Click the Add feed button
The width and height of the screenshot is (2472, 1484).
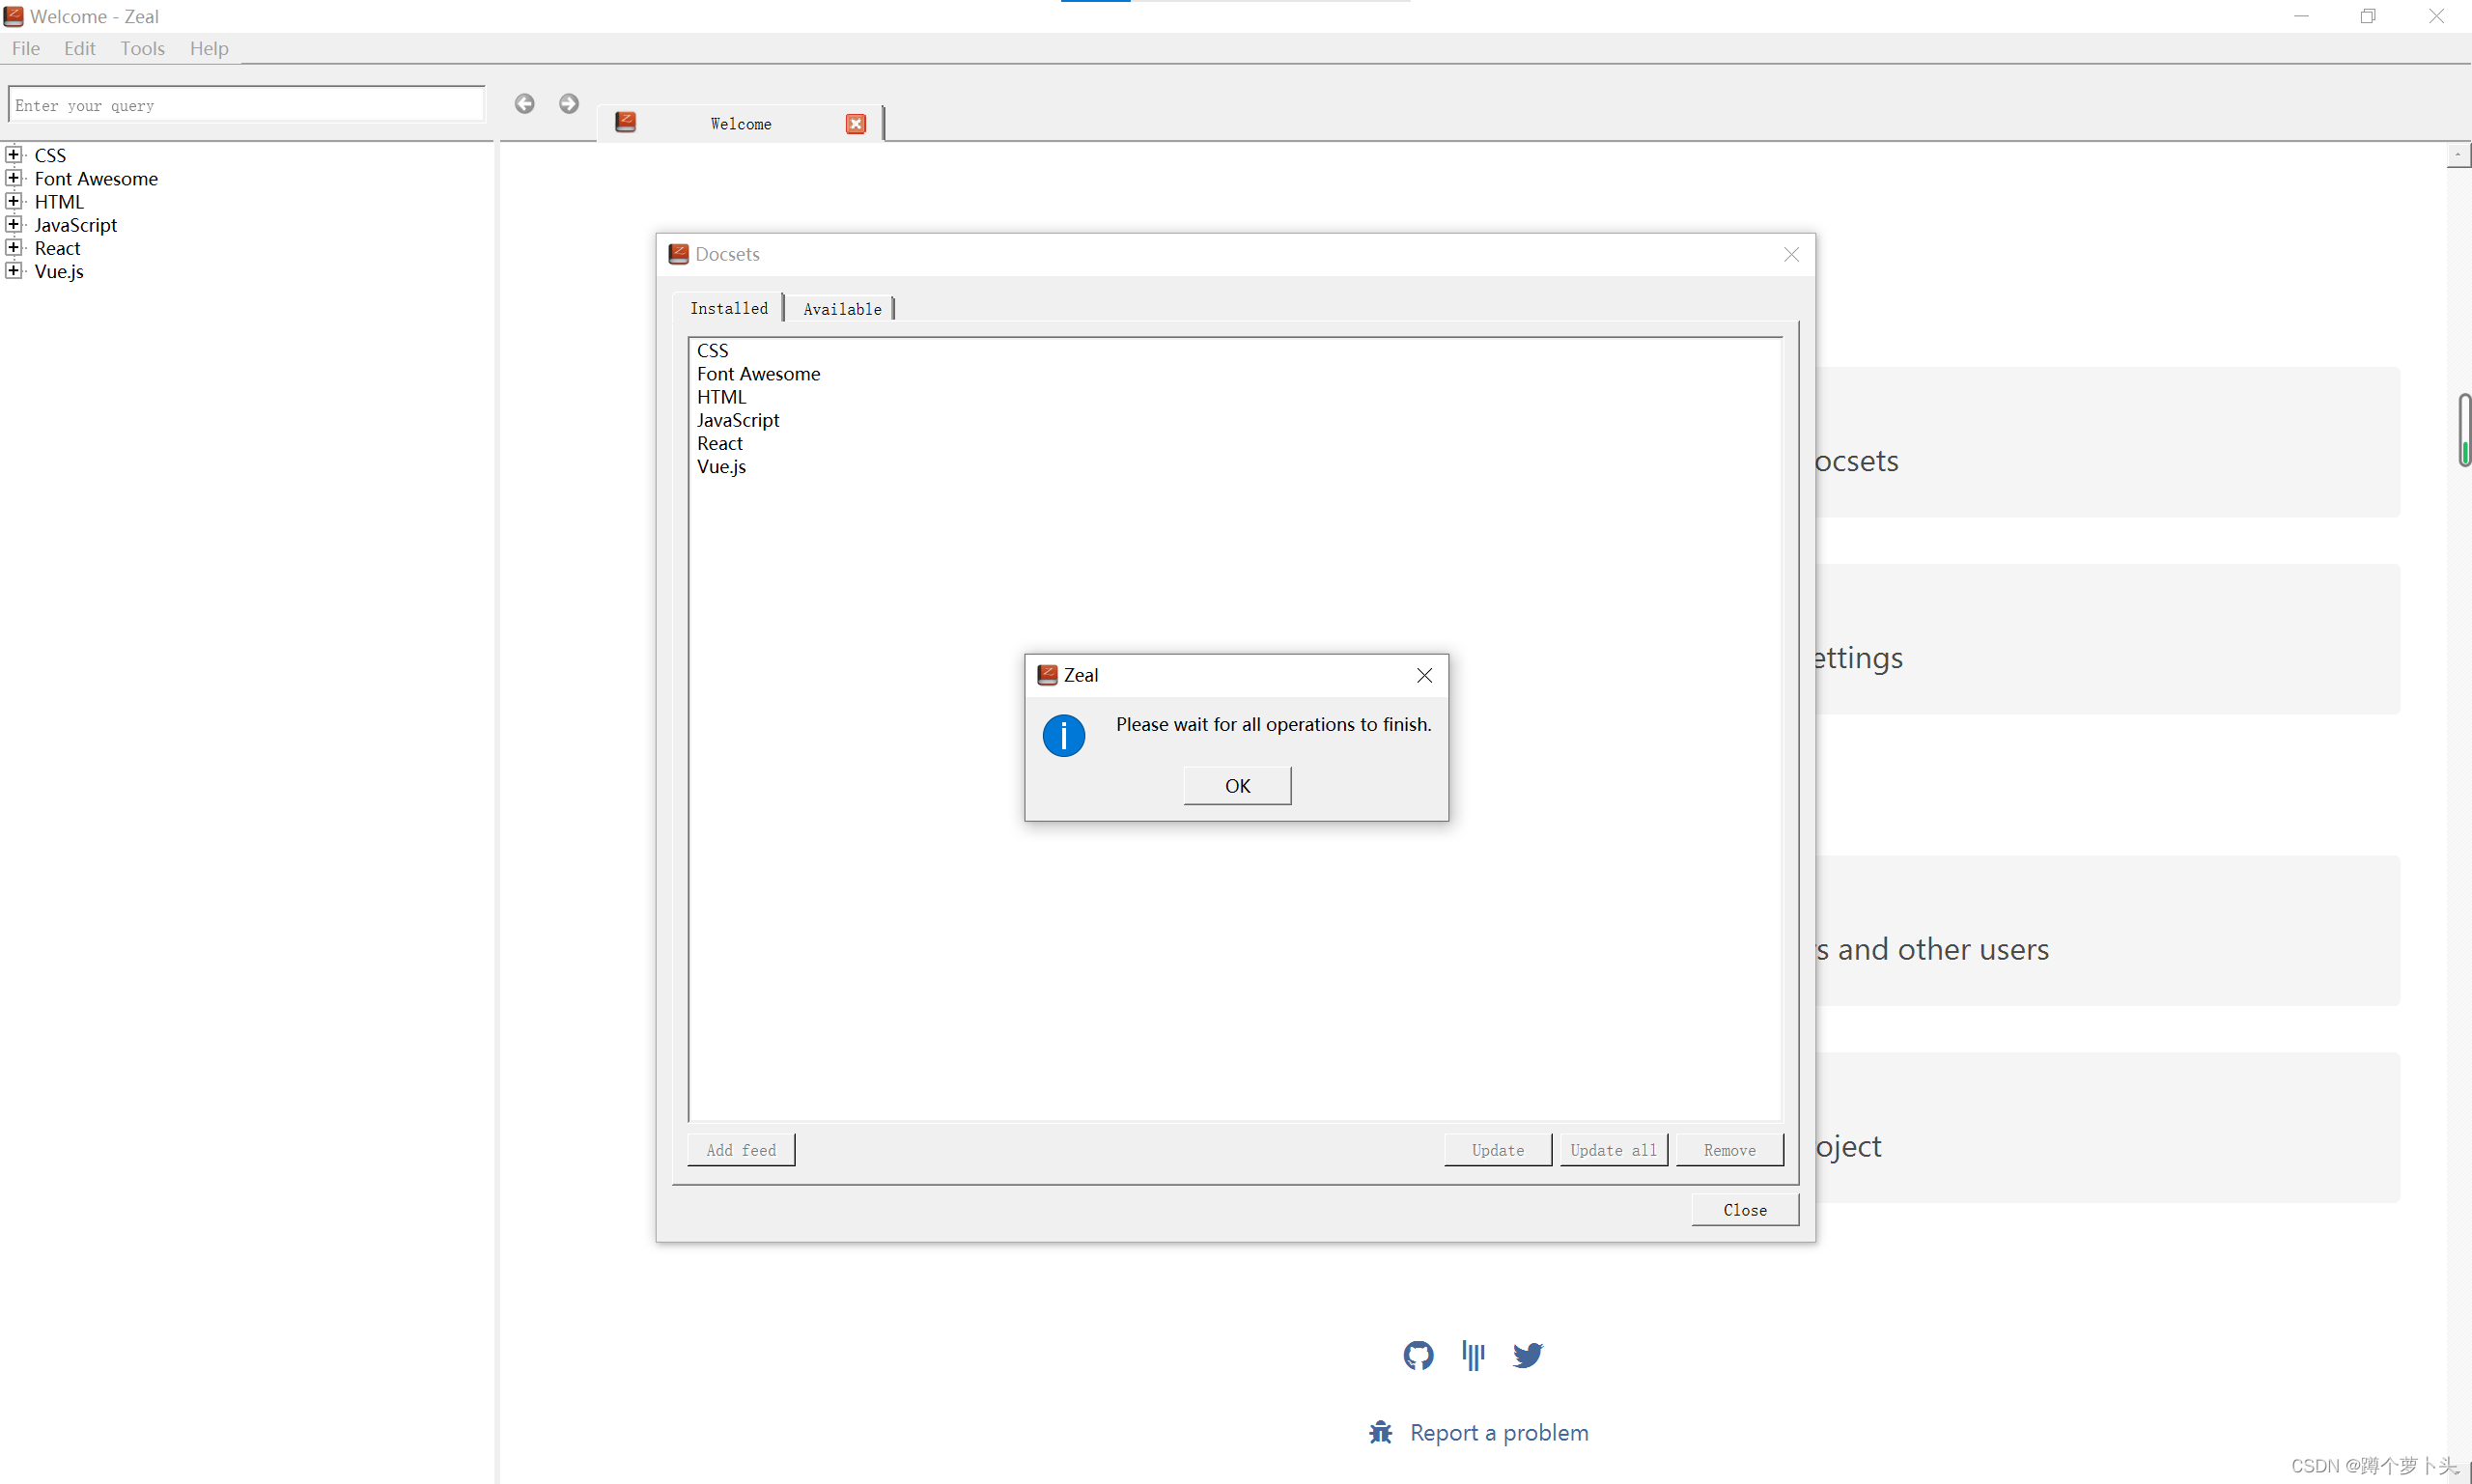pos(741,1150)
